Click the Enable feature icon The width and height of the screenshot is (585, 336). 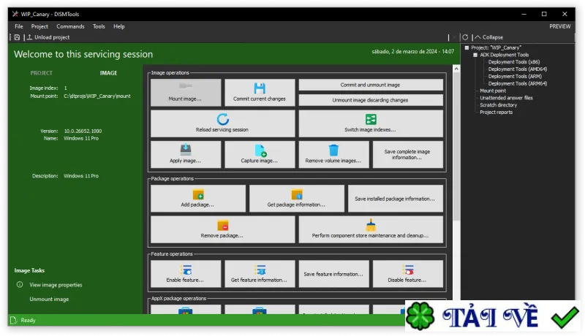[186, 270]
